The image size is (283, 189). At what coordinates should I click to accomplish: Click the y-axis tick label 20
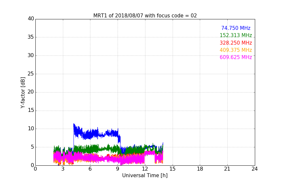31,92
